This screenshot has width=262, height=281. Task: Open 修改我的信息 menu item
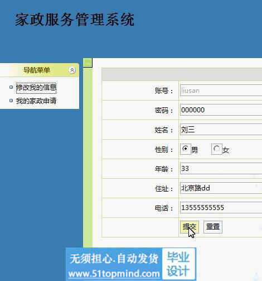click(36, 88)
